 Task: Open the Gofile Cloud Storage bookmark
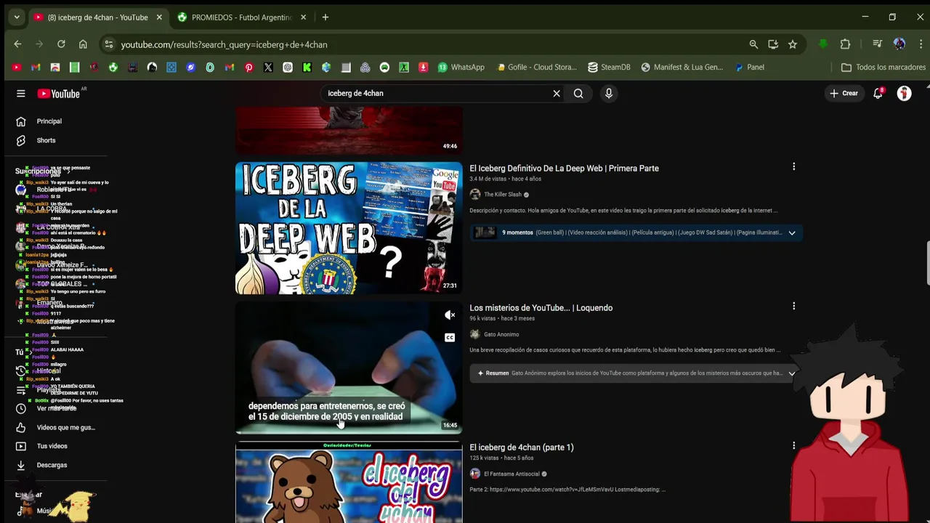click(536, 67)
